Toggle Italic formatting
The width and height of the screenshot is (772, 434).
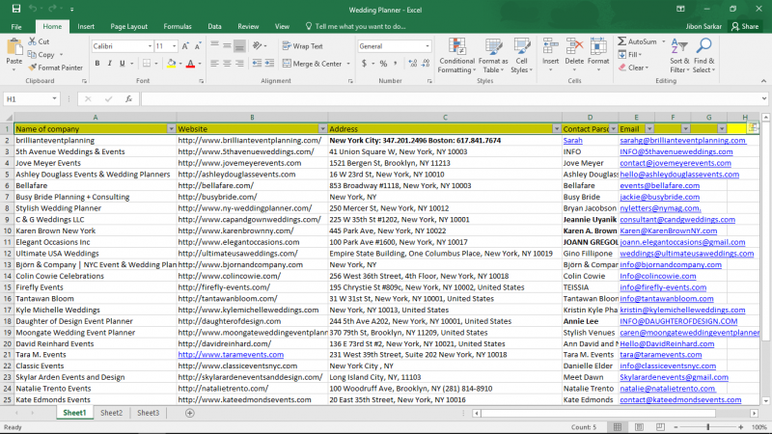110,64
